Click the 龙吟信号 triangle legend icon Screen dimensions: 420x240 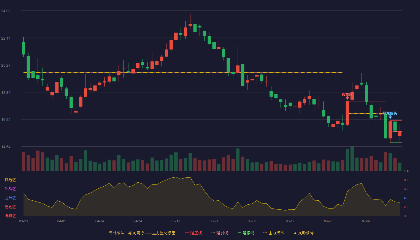tap(295, 233)
